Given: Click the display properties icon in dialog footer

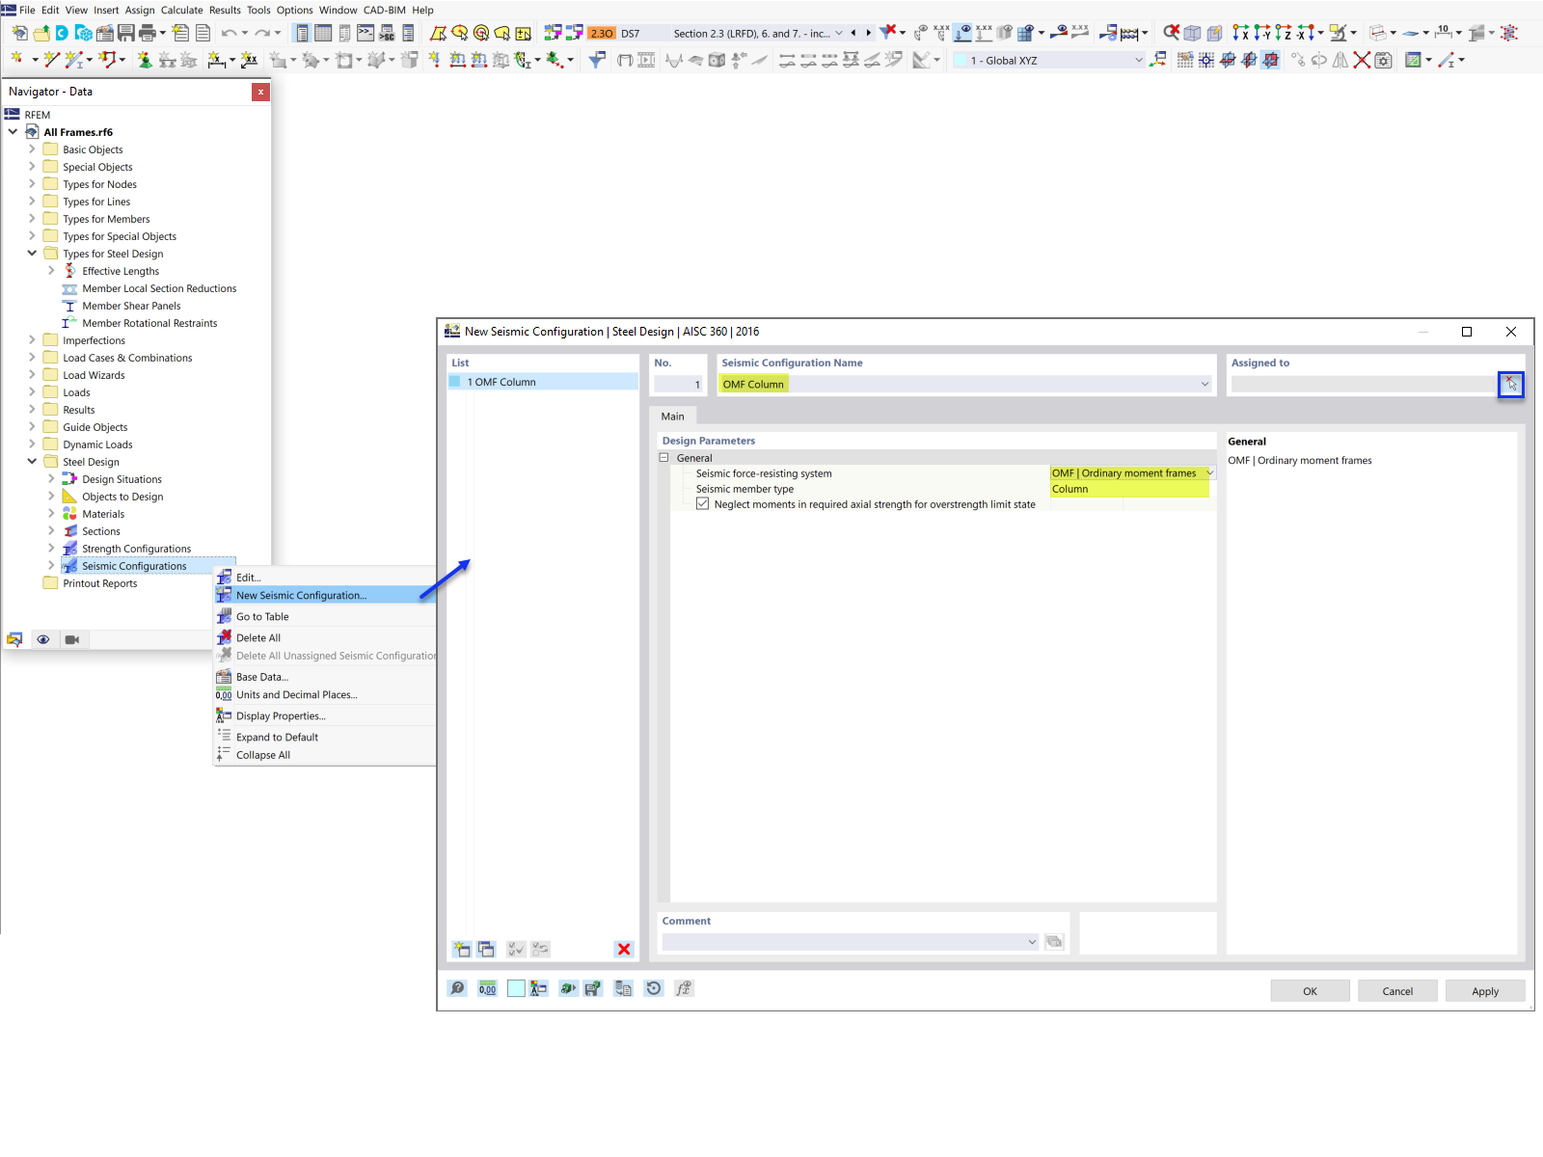Looking at the screenshot, I should coord(538,988).
